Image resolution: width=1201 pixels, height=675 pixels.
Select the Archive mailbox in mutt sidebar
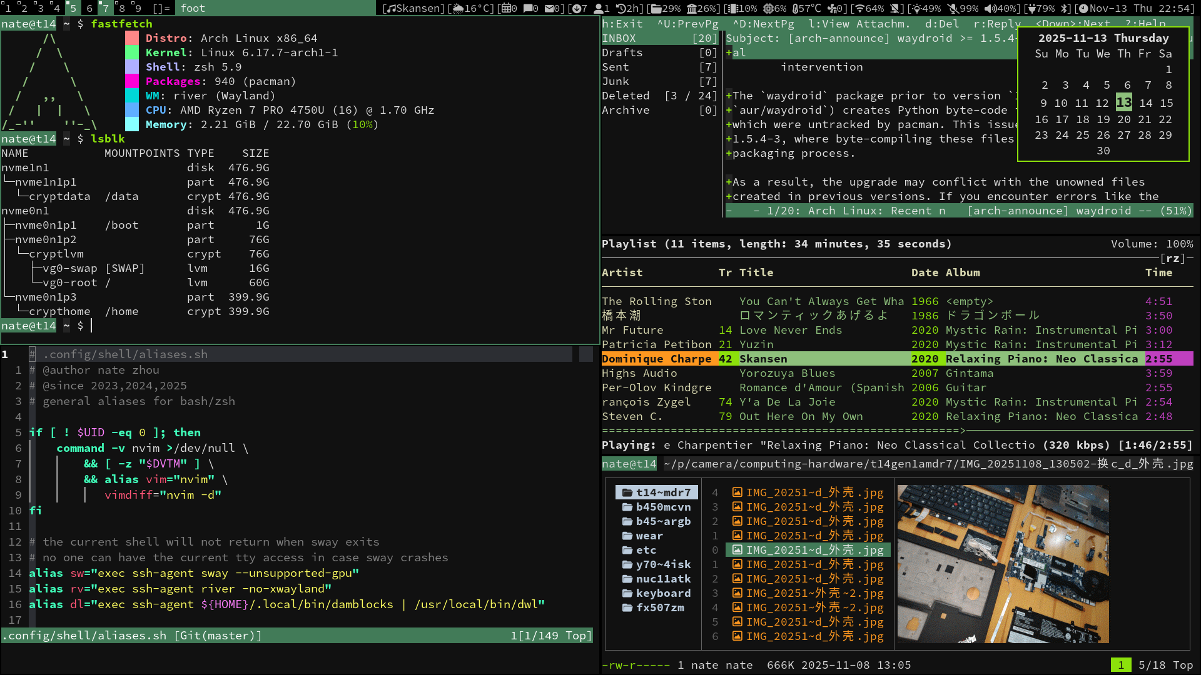tap(659, 110)
